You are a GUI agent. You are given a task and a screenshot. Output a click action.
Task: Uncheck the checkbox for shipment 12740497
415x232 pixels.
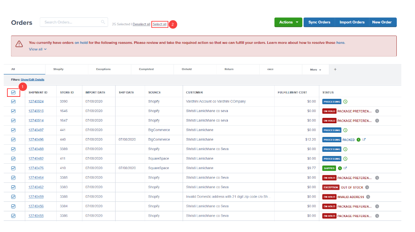tap(13, 130)
